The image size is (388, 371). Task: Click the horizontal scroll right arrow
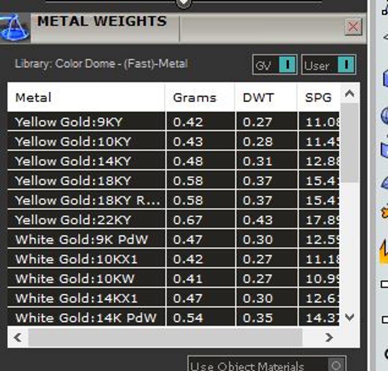(x=329, y=337)
